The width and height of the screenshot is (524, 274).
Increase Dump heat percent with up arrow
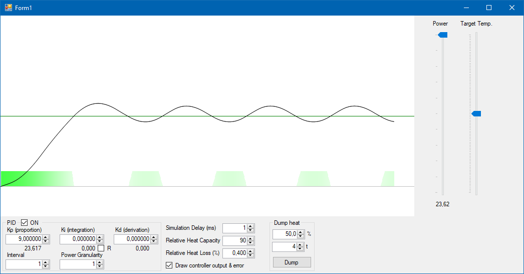(301, 232)
